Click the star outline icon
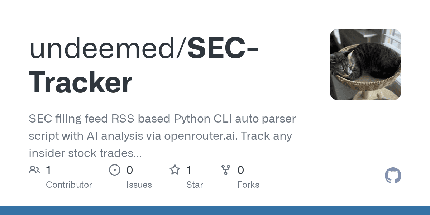The height and width of the screenshot is (215, 430). click(175, 170)
